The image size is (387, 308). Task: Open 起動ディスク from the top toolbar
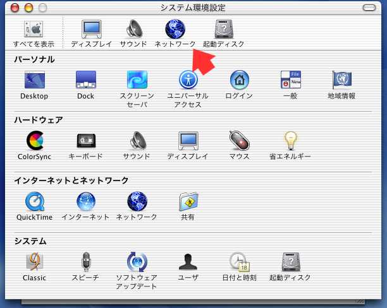[x=223, y=29]
